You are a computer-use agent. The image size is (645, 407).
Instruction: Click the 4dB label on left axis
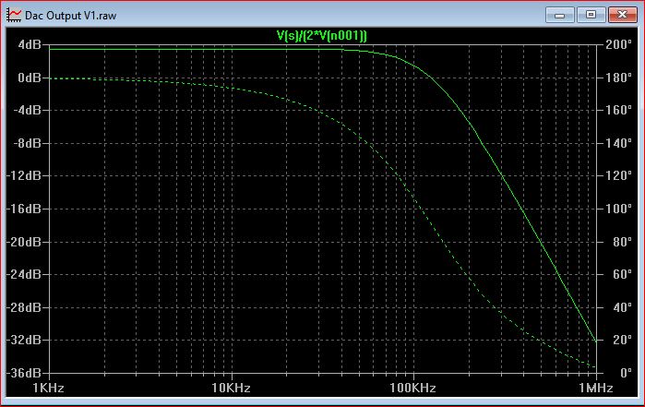(x=30, y=44)
